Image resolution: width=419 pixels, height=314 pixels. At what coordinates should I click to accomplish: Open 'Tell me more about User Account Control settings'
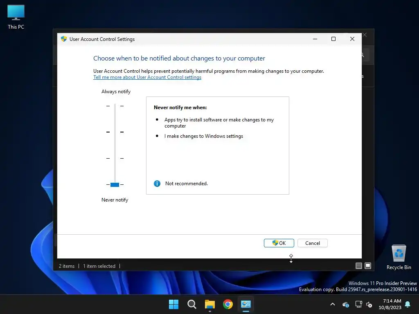click(147, 77)
